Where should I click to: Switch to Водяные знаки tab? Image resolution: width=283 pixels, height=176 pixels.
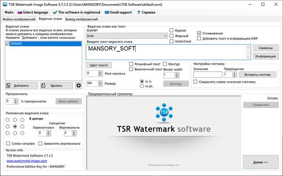click(x=50, y=19)
